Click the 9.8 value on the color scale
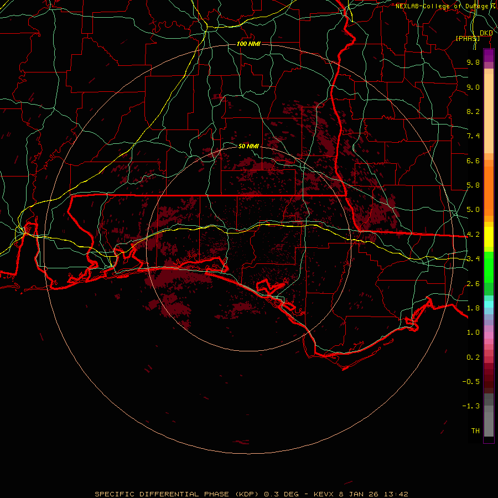 click(x=473, y=62)
